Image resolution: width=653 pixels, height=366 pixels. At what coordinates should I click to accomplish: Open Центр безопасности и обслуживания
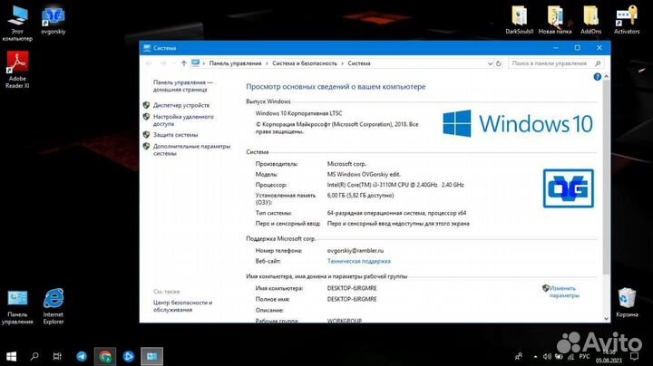[183, 306]
